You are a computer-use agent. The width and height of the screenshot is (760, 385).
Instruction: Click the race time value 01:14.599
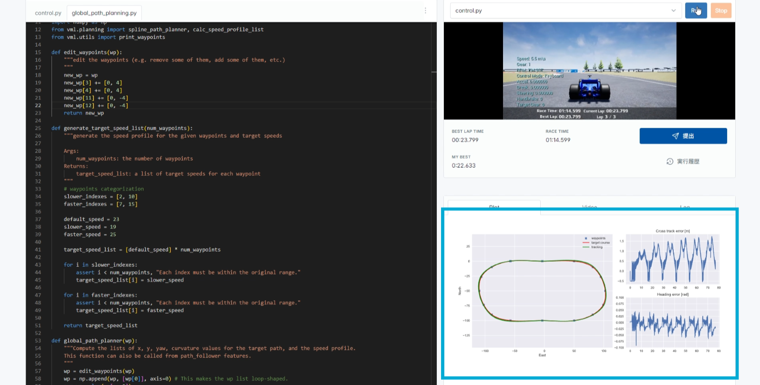tap(558, 140)
